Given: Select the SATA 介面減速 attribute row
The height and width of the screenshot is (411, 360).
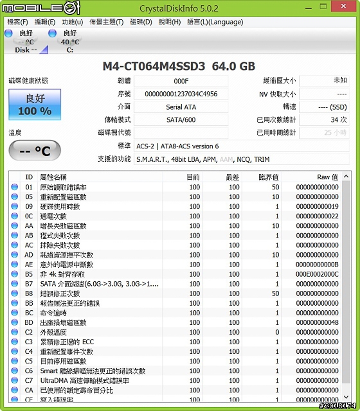Looking at the screenshot, I should coord(175,284).
